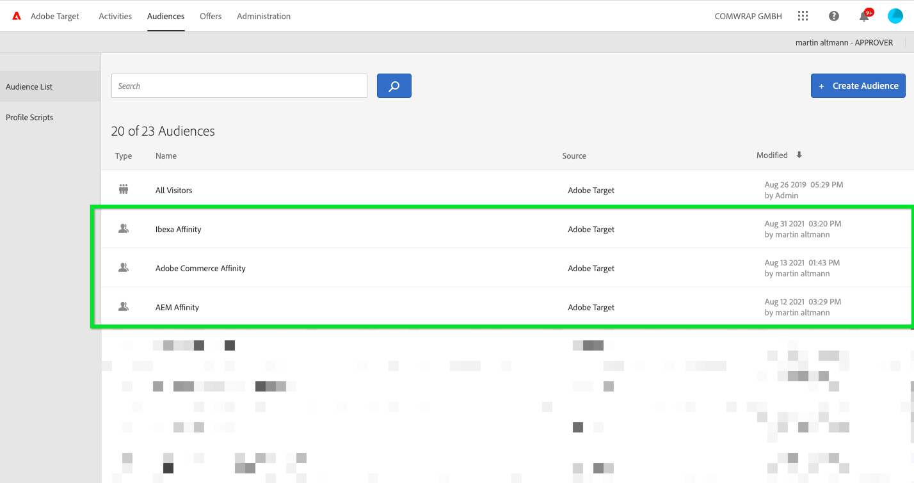Click Adobe Target source of AEM Affinity
This screenshot has height=483, width=914.
[591, 307]
